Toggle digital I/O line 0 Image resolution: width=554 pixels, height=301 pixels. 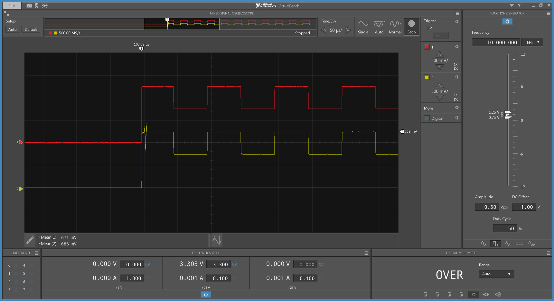coord(16,265)
